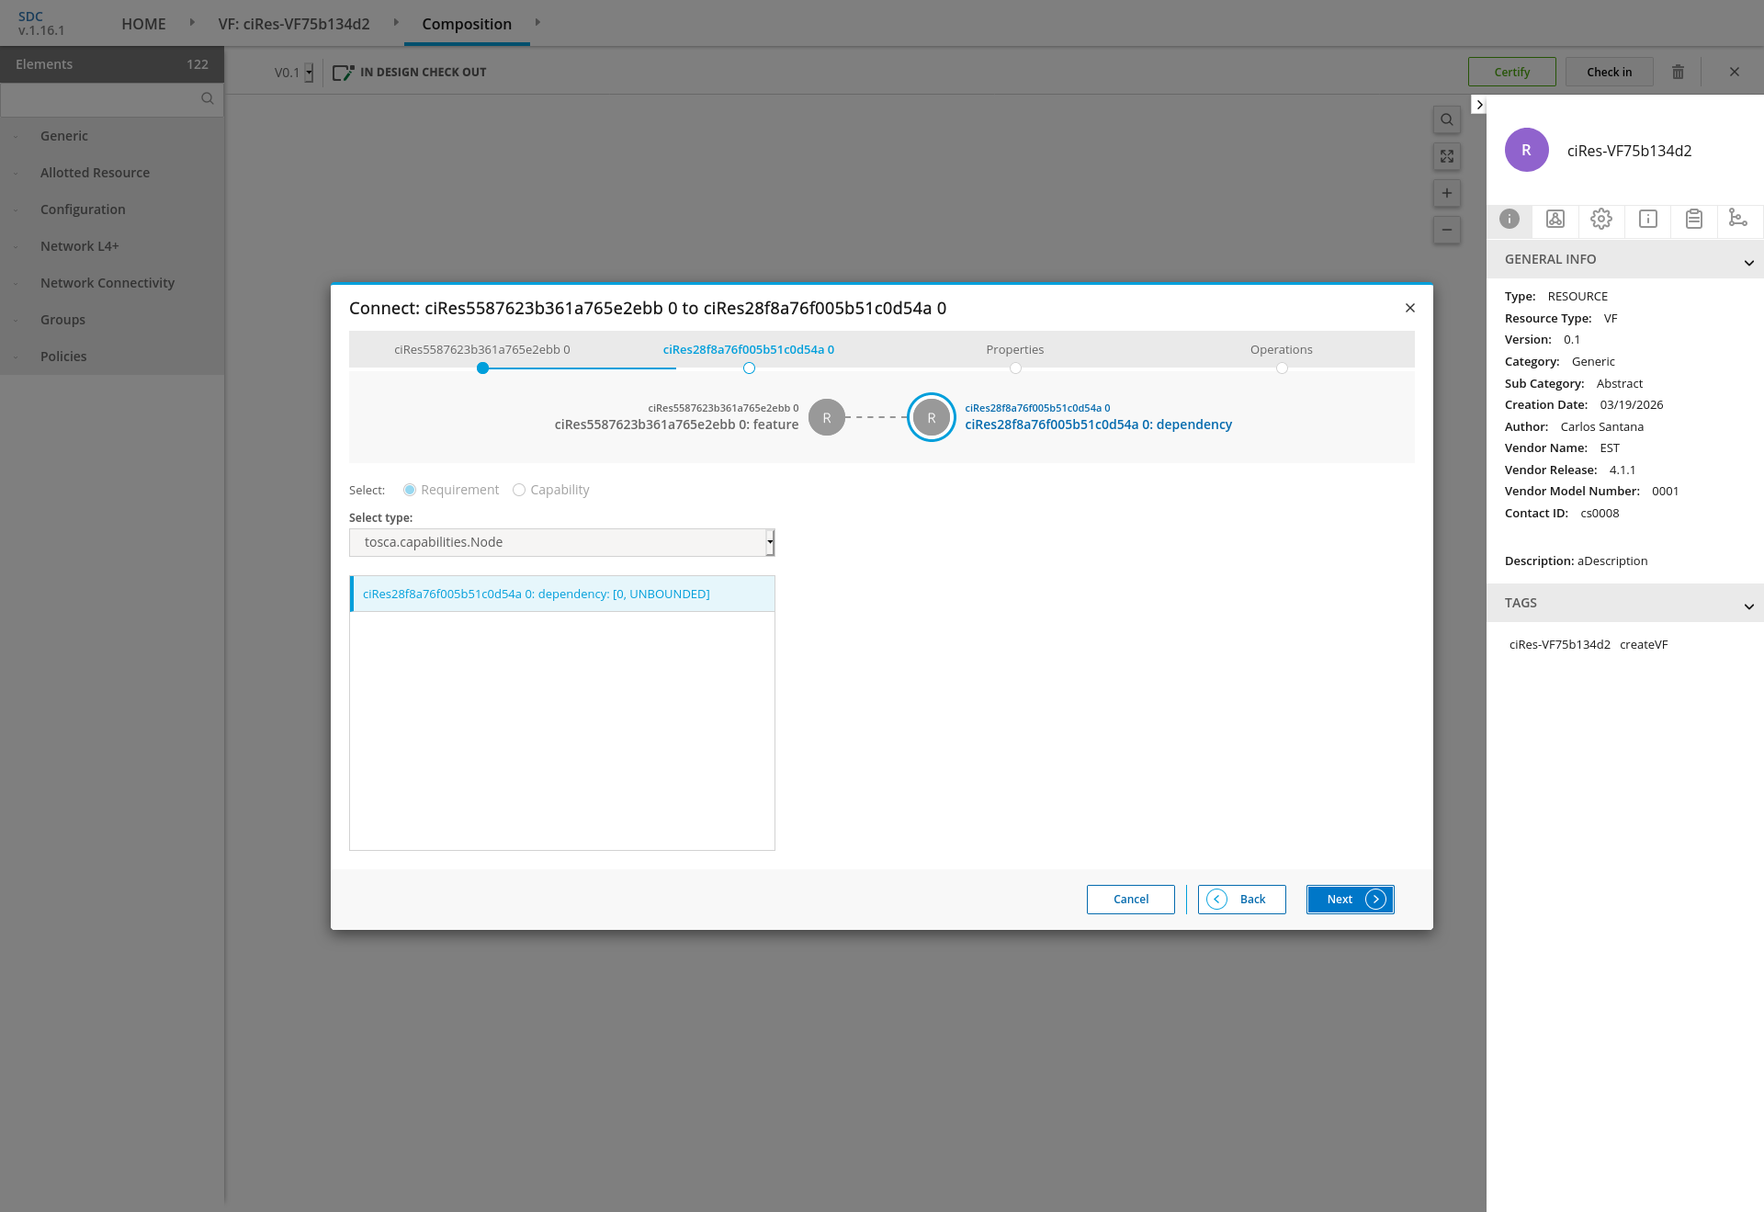This screenshot has height=1212, width=1764.
Task: Go to HOME in breadcrumb
Action: 143,24
